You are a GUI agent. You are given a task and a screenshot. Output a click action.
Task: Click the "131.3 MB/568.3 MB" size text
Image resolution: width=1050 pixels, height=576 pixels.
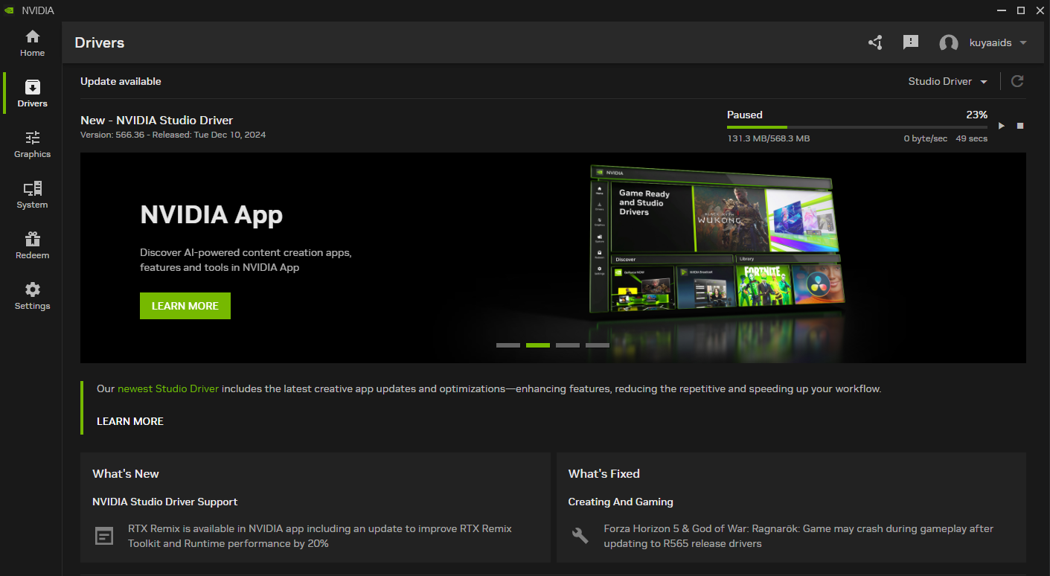769,138
